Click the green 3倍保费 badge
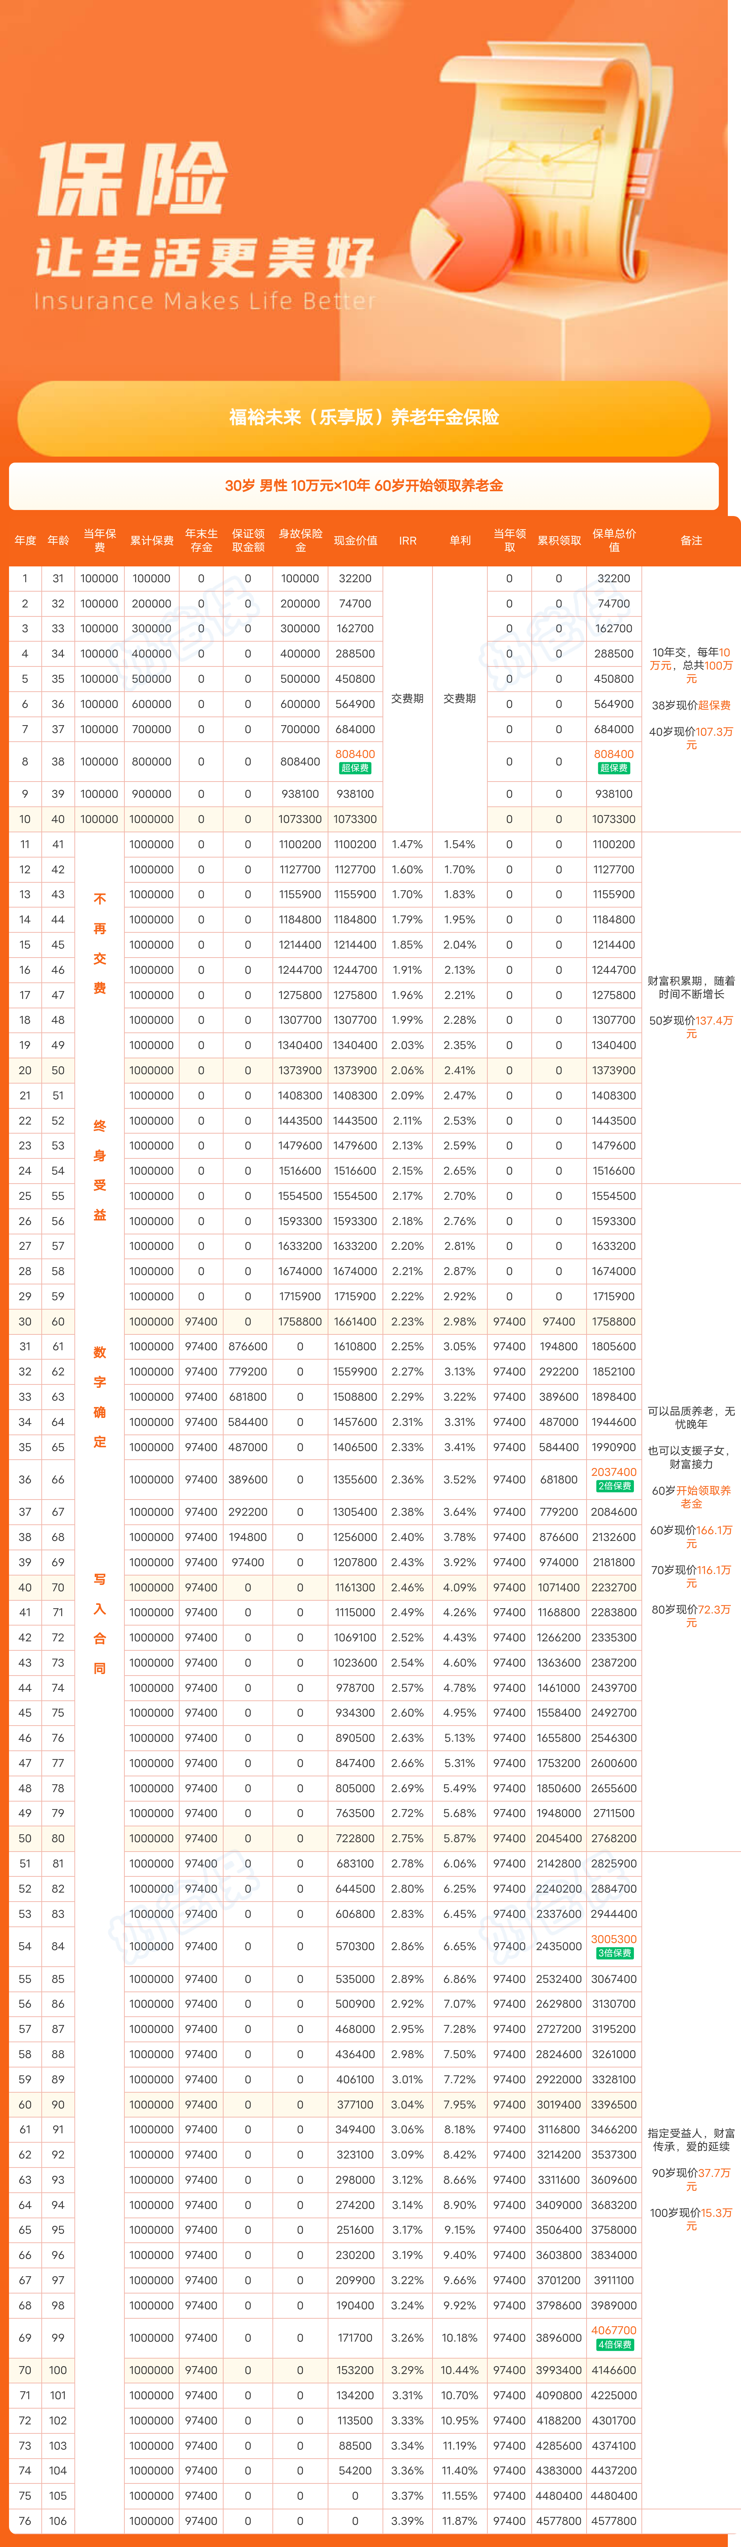741x2547 pixels. tap(614, 1953)
